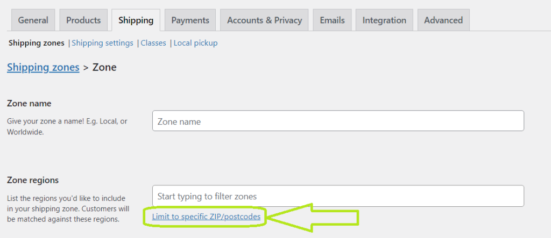This screenshot has width=551, height=238.
Task: Go to the Payments tab
Action: 190,20
